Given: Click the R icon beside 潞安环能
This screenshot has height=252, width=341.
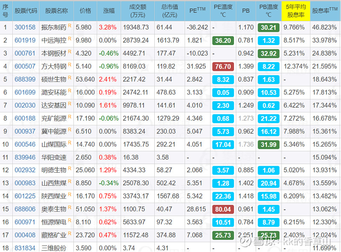Looking at the screenshot, I should click(x=69, y=91).
